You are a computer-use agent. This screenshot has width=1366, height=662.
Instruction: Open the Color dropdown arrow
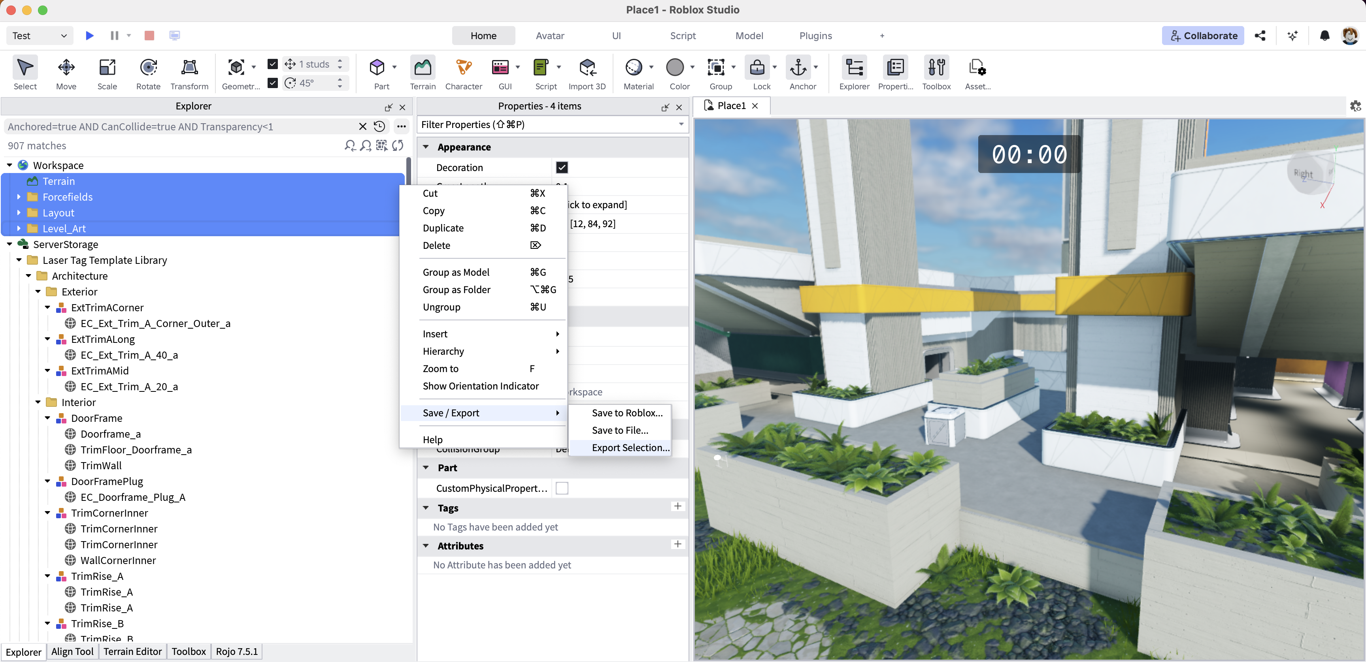tap(692, 67)
